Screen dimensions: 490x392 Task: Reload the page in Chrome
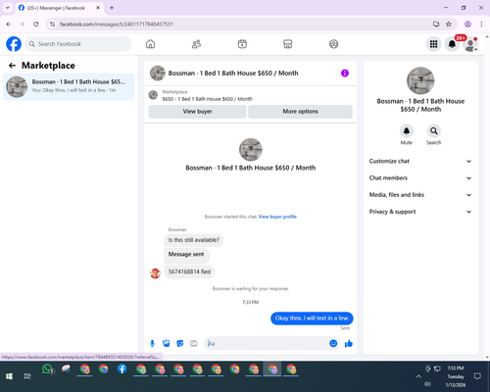tap(36, 24)
